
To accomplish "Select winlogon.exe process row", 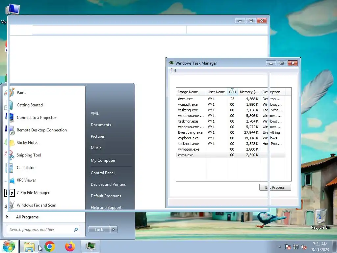I will [x=231, y=149].
